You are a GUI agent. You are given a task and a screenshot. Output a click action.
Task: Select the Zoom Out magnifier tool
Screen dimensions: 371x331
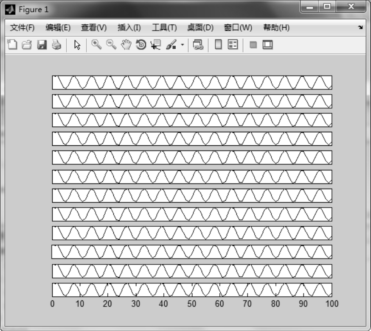(x=111, y=45)
